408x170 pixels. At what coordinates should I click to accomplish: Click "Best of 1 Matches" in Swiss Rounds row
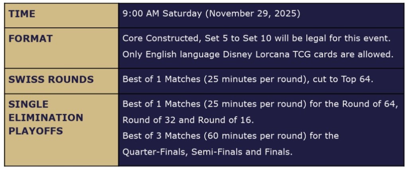pyautogui.click(x=161, y=79)
